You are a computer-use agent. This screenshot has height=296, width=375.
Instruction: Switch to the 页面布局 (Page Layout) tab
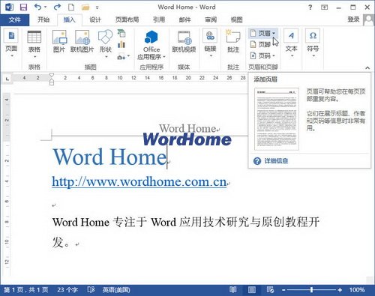(x=127, y=19)
